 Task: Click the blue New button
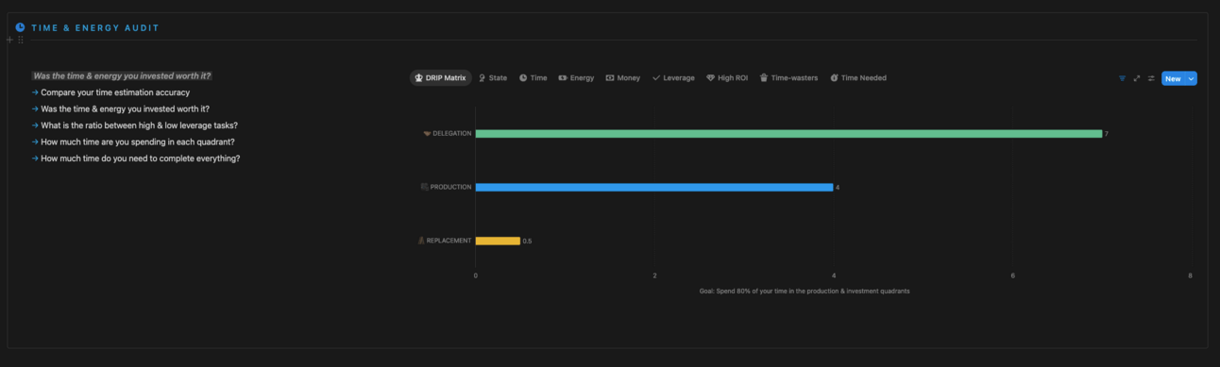click(x=1173, y=78)
